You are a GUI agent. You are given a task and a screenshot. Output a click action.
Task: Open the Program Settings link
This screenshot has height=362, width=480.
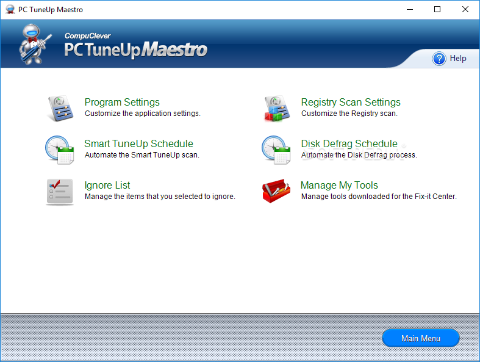point(122,102)
